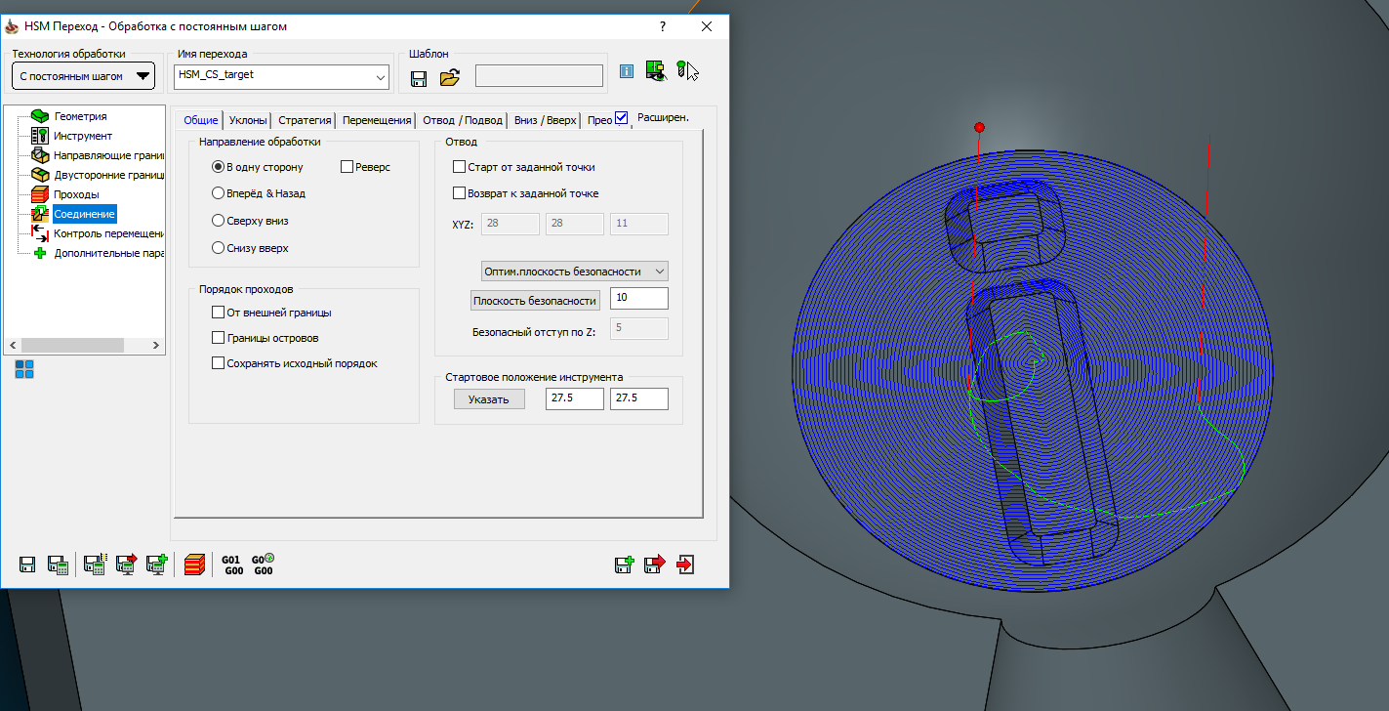Click the red layered passes icon in bottom toolbar
Viewport: 1389px width, 711px height.
pos(193,565)
